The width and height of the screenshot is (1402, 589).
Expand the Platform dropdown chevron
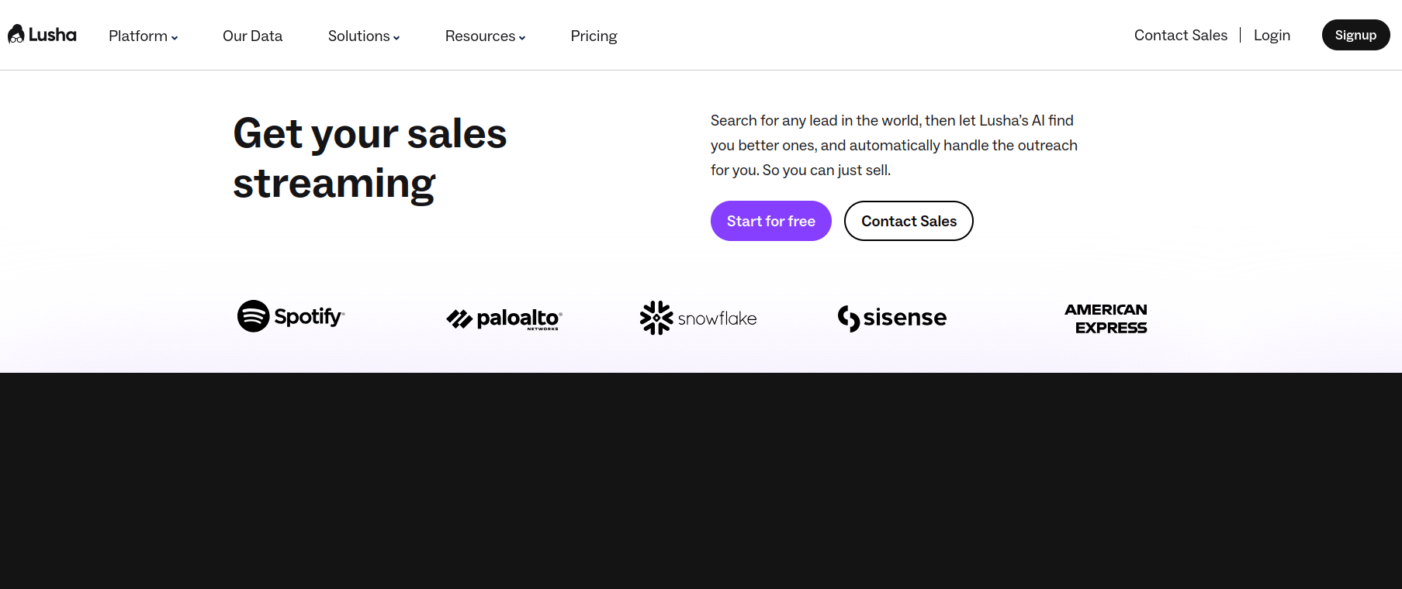point(175,37)
